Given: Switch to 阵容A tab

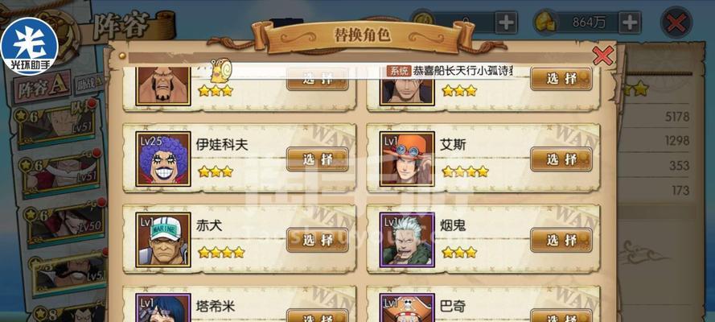Looking at the screenshot, I should 42,87.
